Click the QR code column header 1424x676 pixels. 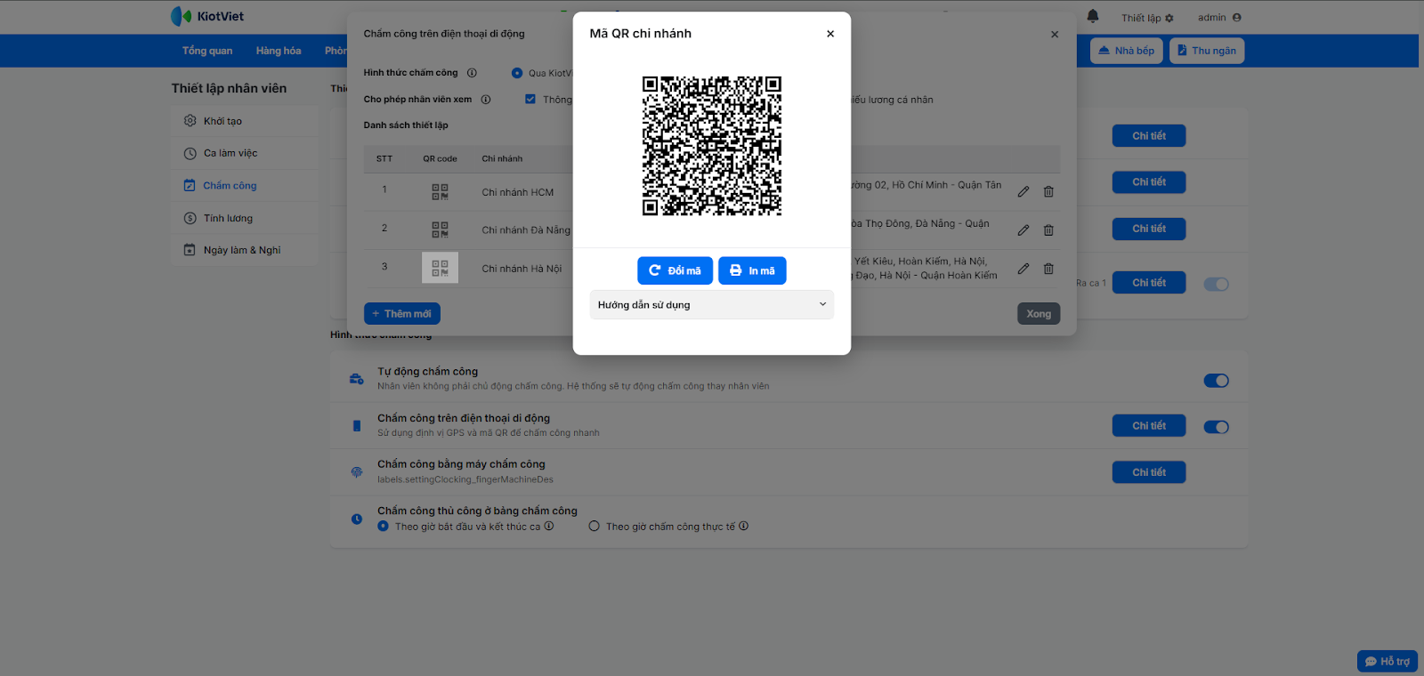point(440,159)
